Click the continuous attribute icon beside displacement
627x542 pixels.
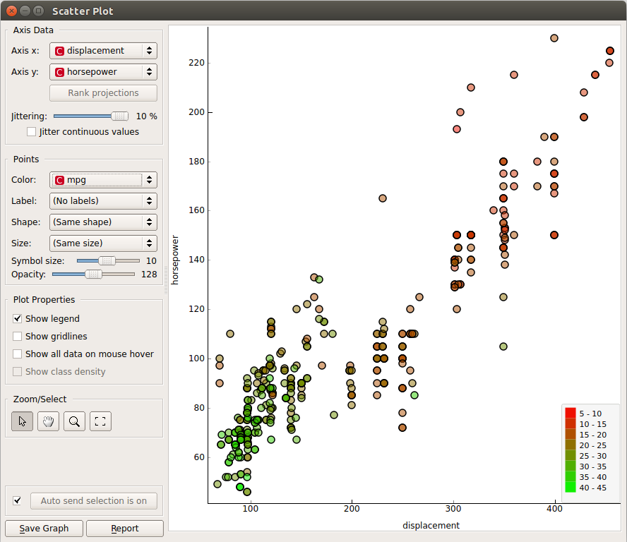point(58,50)
